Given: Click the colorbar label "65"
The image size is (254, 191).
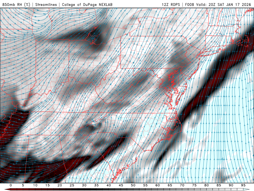Looking at the screenshot, I should pos(170,185).
